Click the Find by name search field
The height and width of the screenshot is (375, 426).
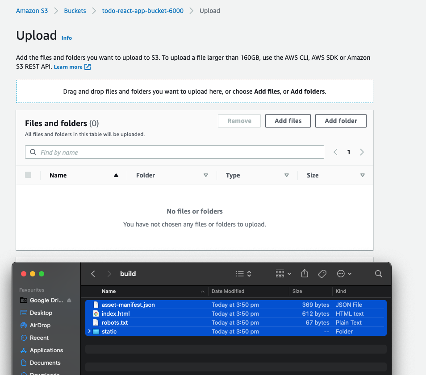coord(175,152)
